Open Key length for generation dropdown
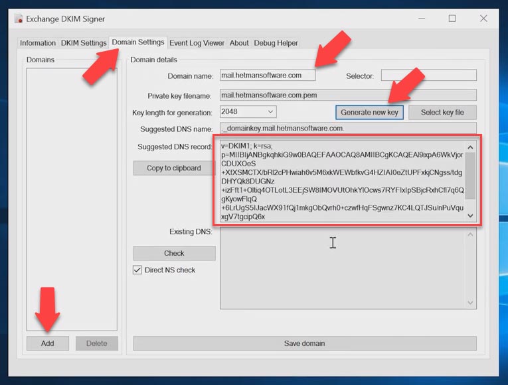Image resolution: width=508 pixels, height=385 pixels. (248, 112)
